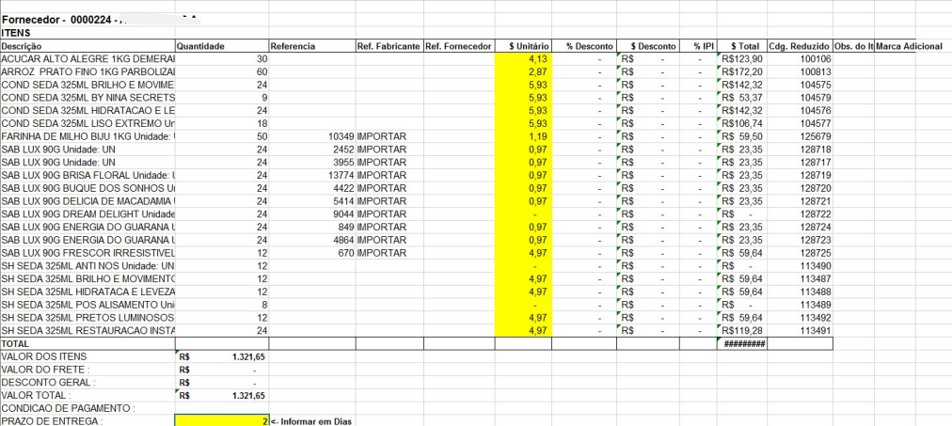Image resolution: width=952 pixels, height=426 pixels.
Task: Click the Marca Adicional column header
Action: coord(910,45)
